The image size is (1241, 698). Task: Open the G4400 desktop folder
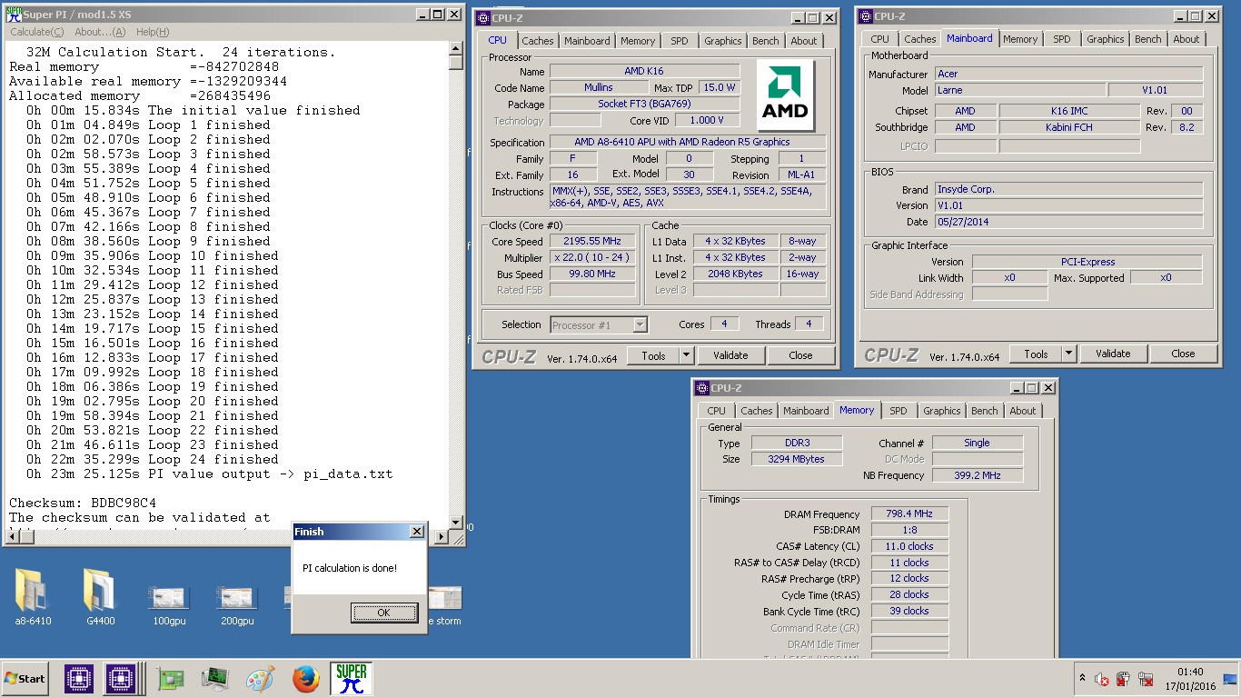pyautogui.click(x=101, y=597)
